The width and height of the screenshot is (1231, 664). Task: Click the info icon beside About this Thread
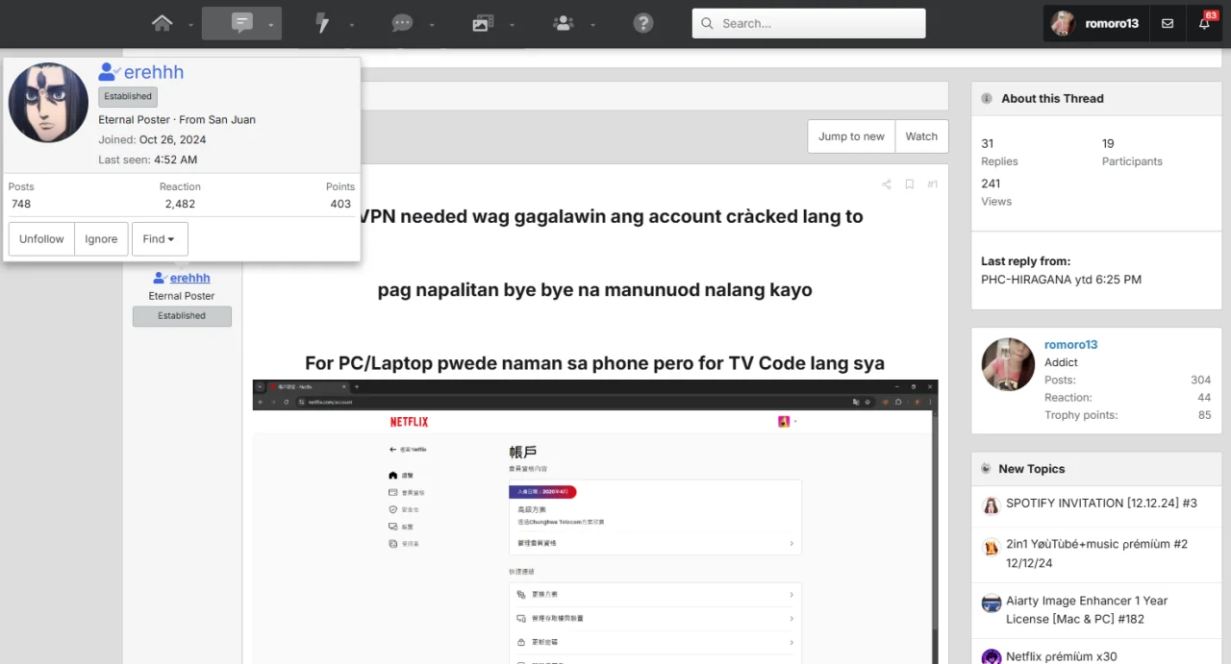tap(987, 98)
